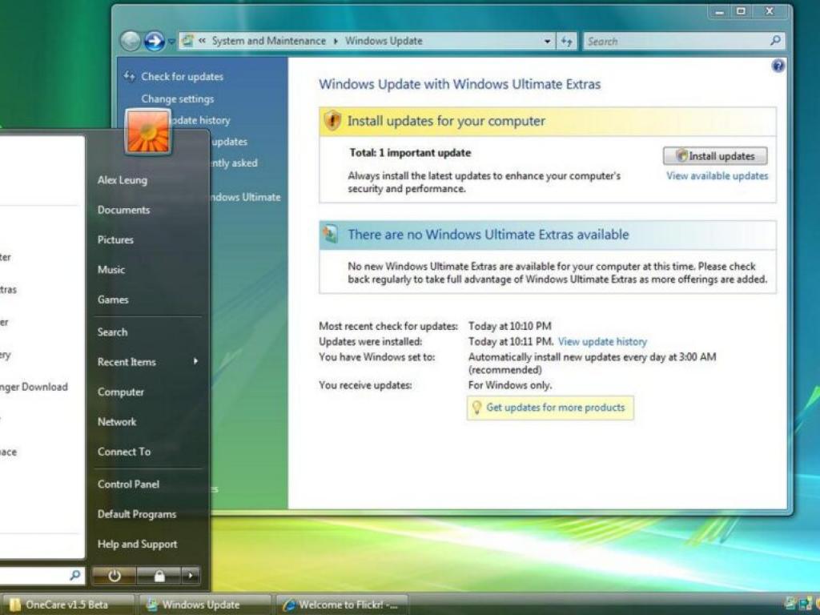Open View available updates link
The image size is (820, 615).
pyautogui.click(x=717, y=175)
